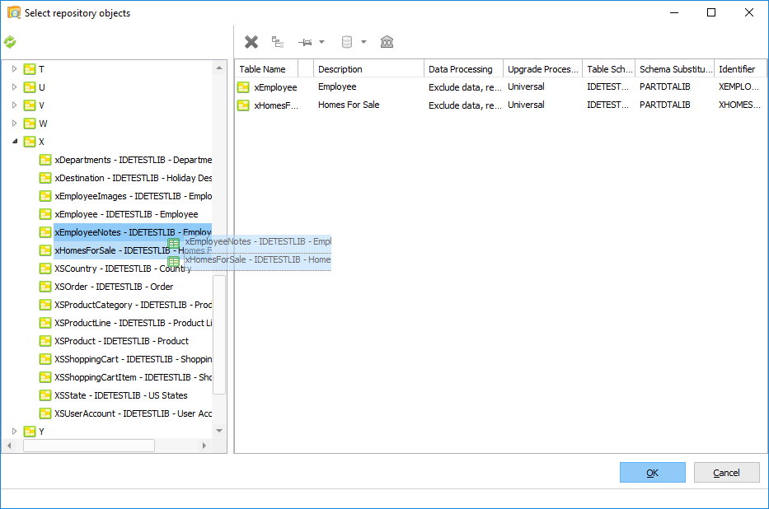Screen dimensions: 769x509
Task: Click table icon beside XSUserAccount
Action: point(45,413)
